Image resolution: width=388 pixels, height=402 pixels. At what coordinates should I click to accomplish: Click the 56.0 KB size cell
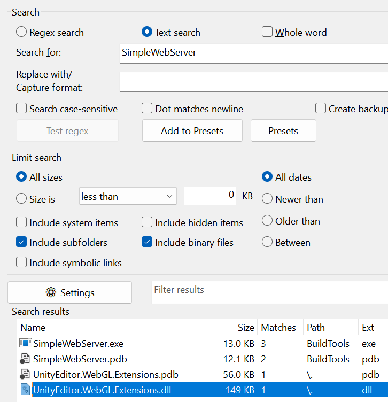238,375
